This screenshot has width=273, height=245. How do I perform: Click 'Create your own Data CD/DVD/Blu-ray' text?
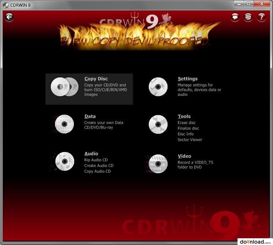coord(104,125)
